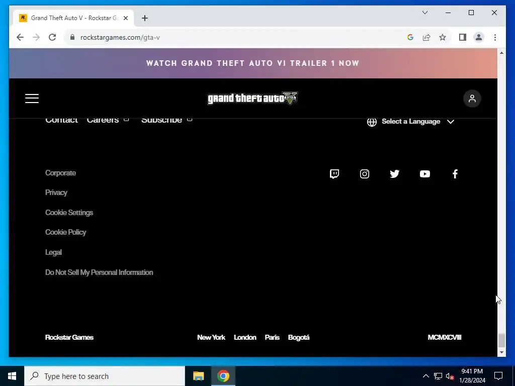Open Rockstar's YouTube icon

click(424, 174)
